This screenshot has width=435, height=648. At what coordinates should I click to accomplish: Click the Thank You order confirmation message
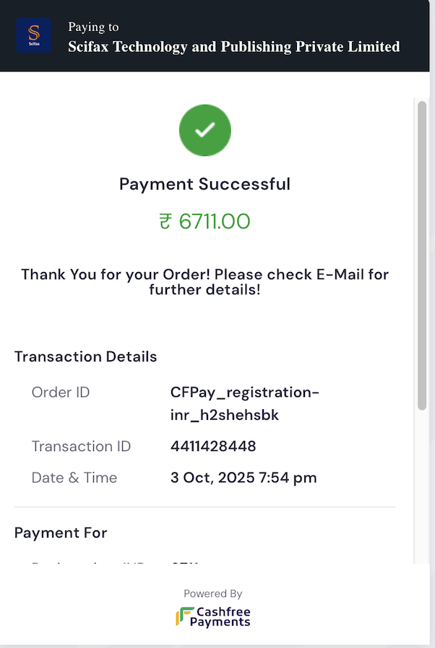click(204, 281)
